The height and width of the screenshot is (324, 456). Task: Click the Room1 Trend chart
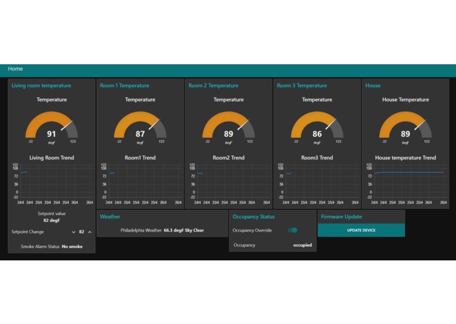[141, 184]
